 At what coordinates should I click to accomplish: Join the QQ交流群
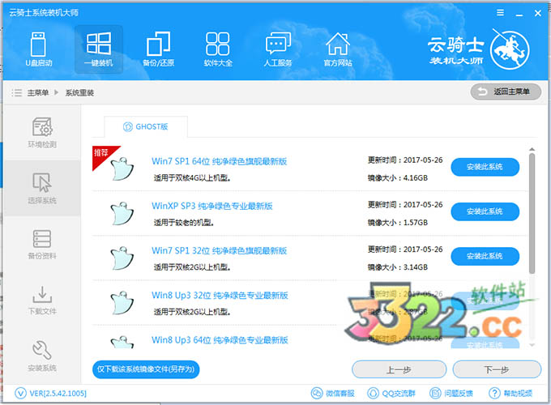[391, 393]
